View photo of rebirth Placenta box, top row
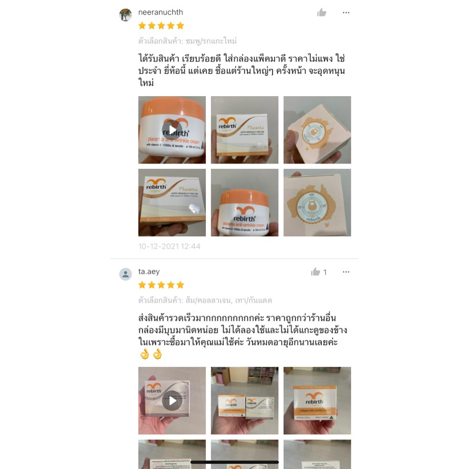 coord(244,130)
